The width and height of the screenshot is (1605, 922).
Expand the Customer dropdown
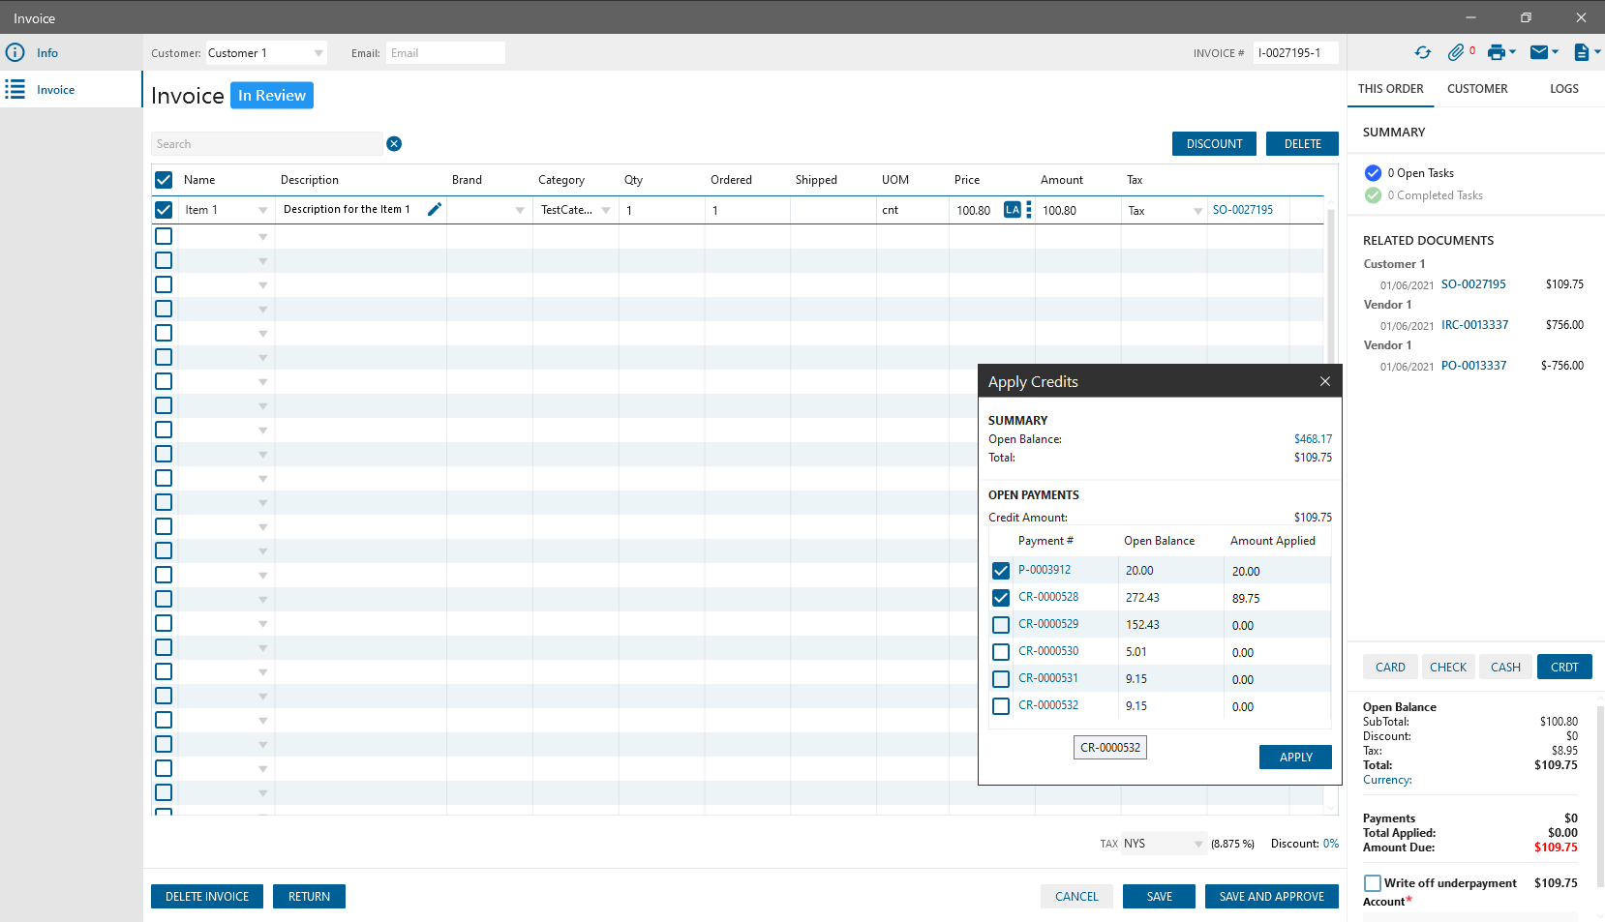coord(318,53)
